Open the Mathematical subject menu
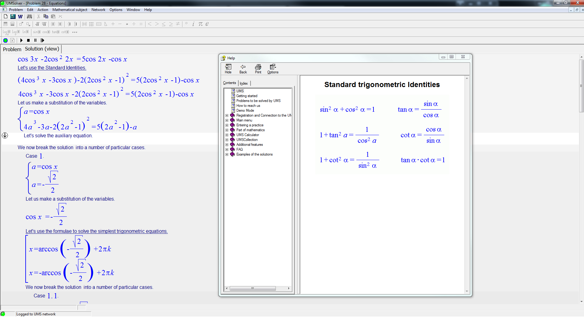Viewport: 584px width, 319px height. click(x=70, y=10)
